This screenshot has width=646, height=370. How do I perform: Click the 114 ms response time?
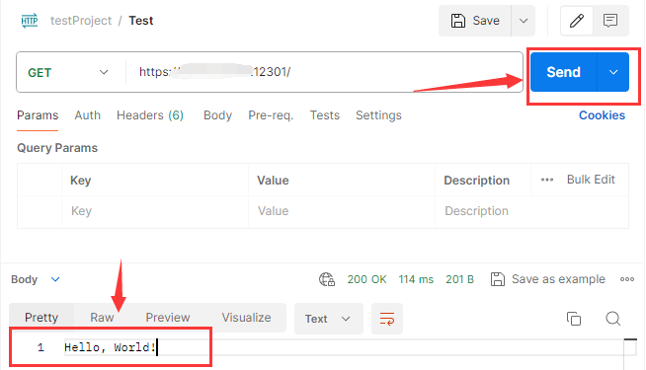(416, 279)
